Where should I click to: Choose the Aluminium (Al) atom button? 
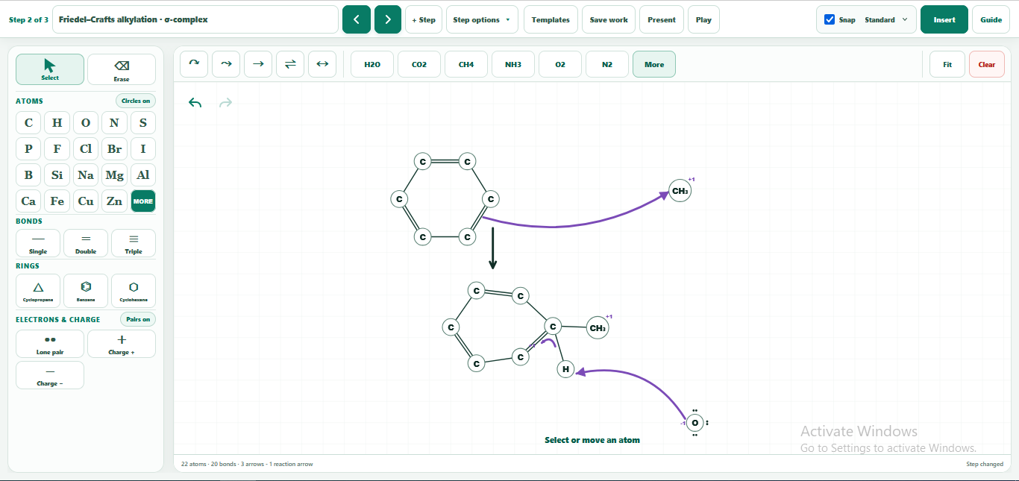click(x=143, y=175)
